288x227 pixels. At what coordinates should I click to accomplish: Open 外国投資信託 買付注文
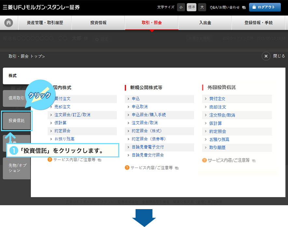pyautogui.click(x=217, y=99)
